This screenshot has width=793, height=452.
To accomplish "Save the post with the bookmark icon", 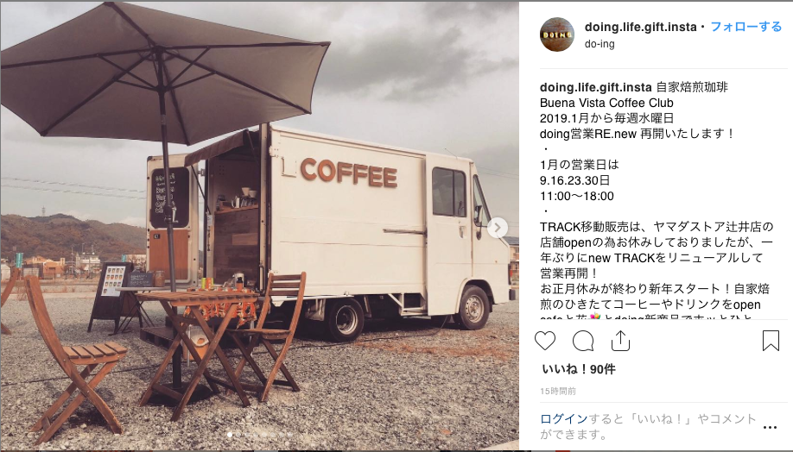I will pos(771,341).
